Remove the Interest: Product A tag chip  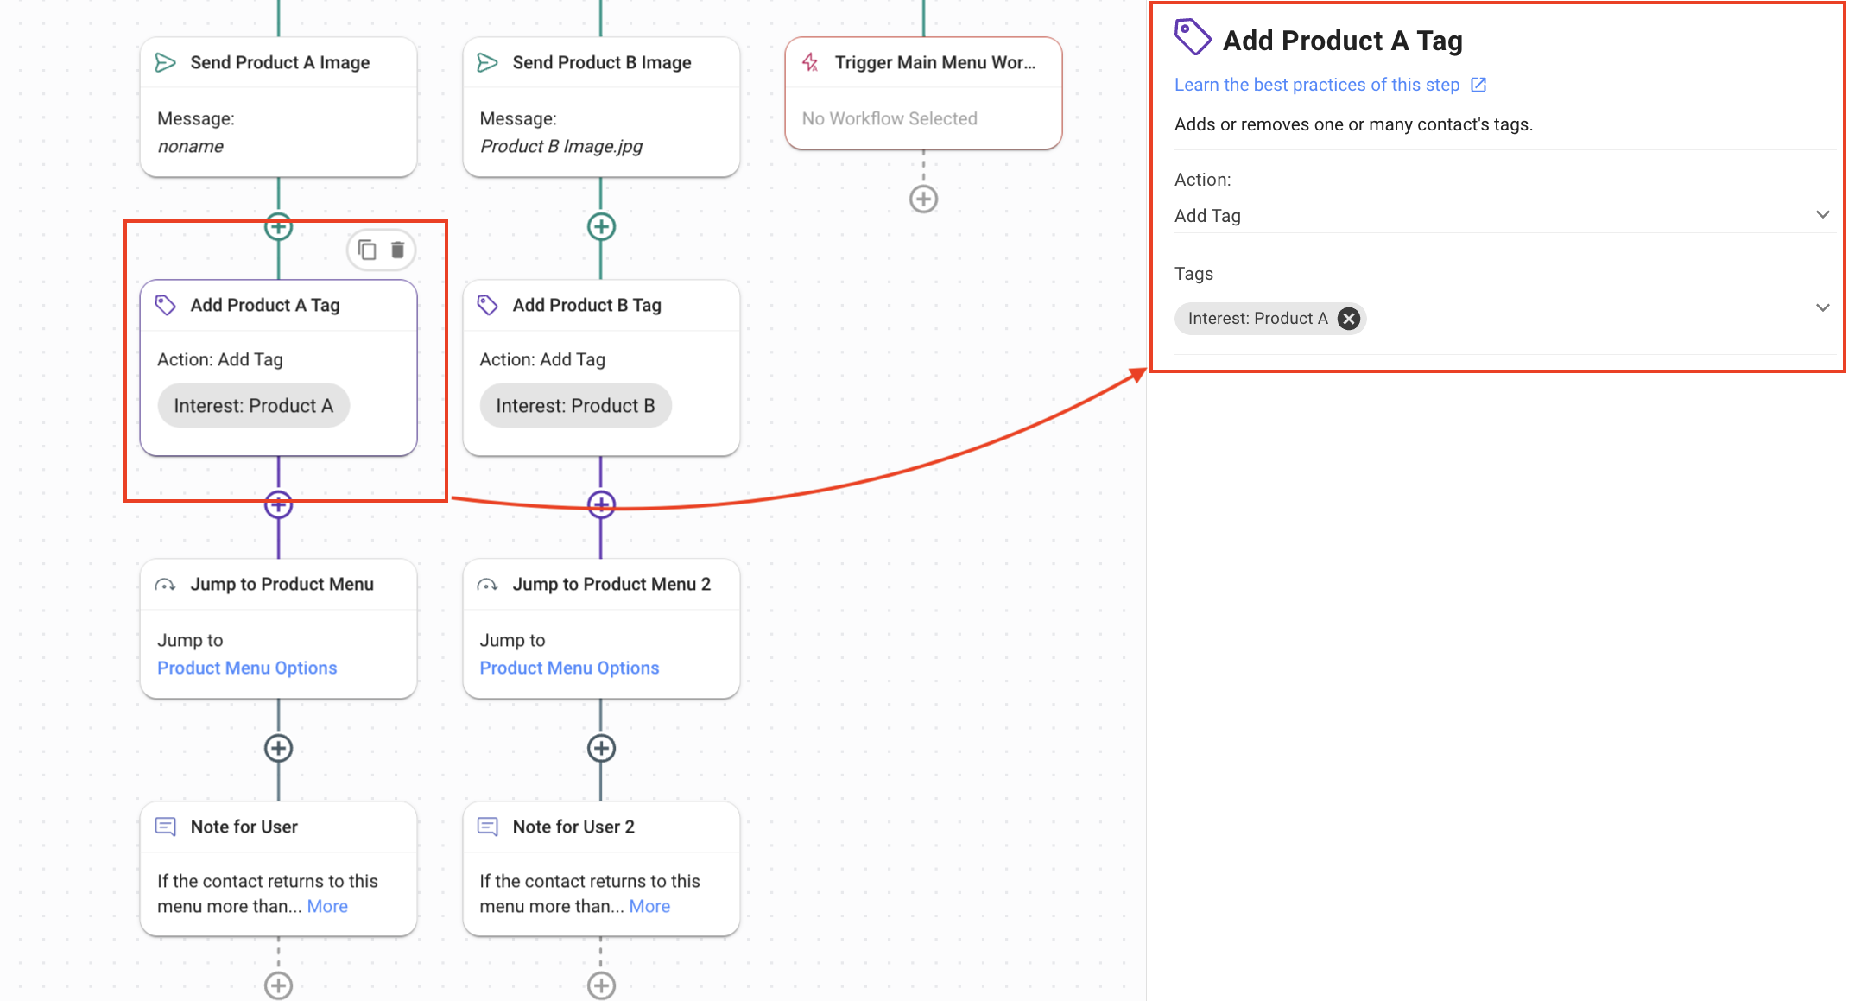point(1348,319)
